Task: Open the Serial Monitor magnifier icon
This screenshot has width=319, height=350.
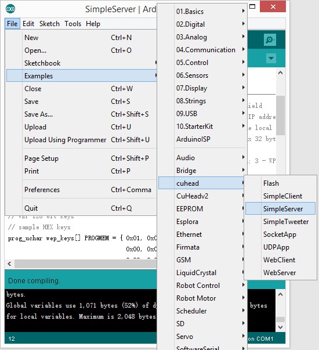Action: [270, 39]
